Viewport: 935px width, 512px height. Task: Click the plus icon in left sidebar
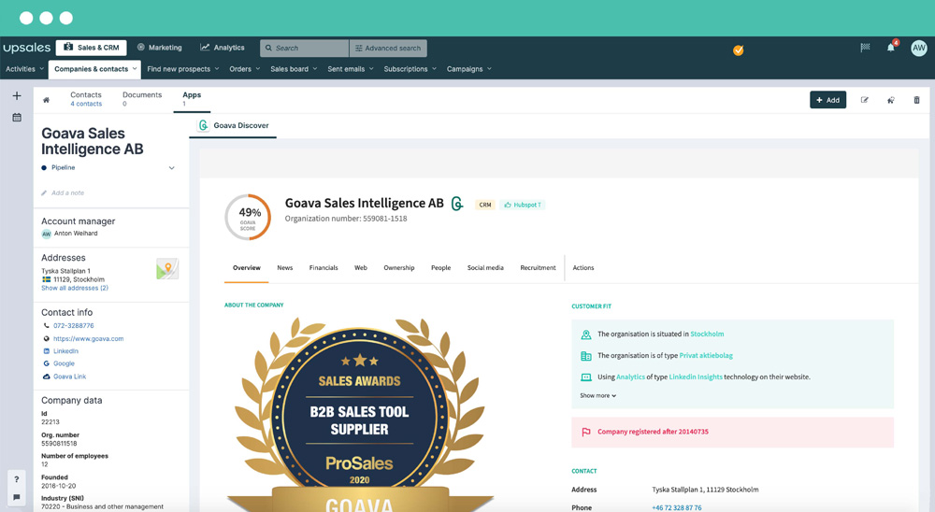(x=17, y=96)
